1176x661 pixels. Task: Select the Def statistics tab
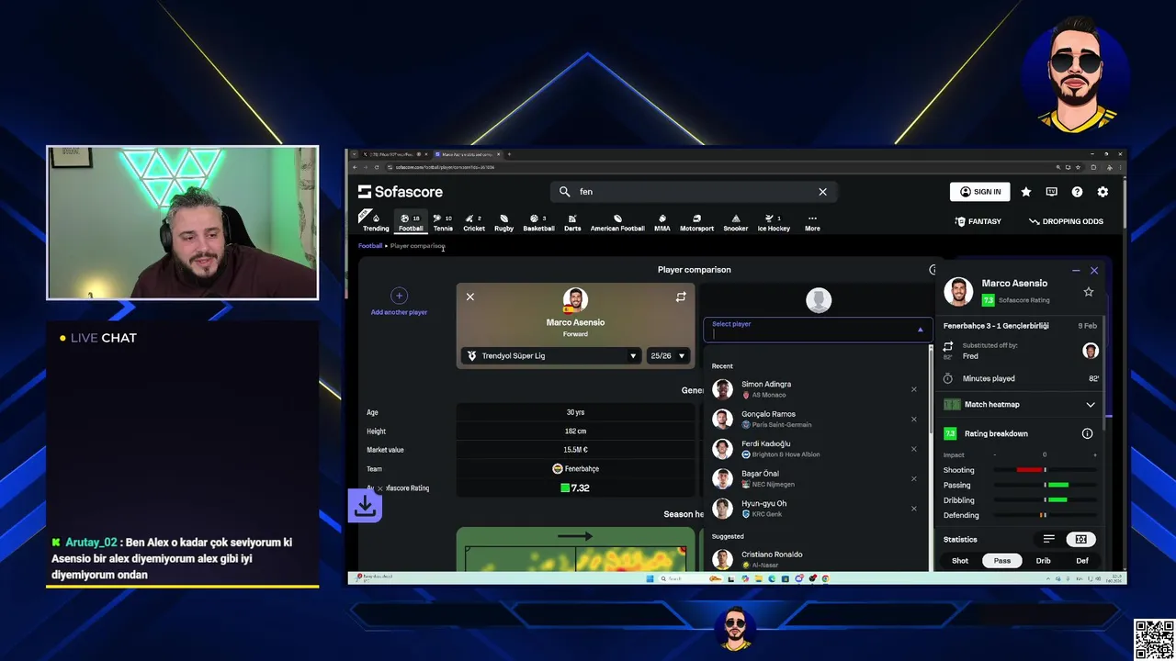pos(1082,560)
